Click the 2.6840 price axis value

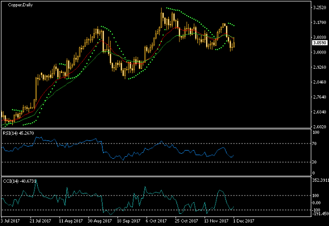(x=319, y=112)
